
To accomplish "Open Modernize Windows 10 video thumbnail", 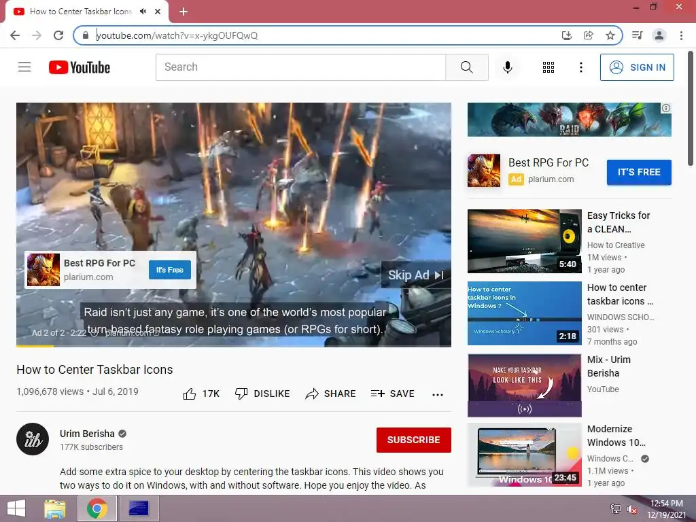I will 524,455.
